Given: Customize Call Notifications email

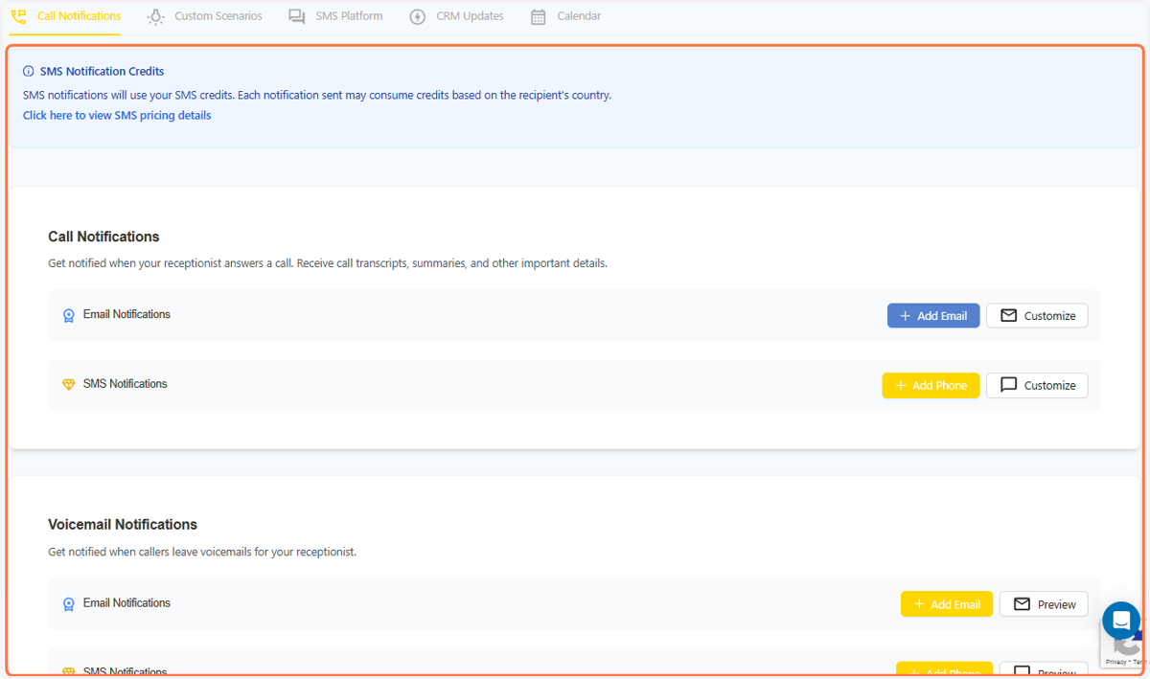Looking at the screenshot, I should pyautogui.click(x=1037, y=316).
